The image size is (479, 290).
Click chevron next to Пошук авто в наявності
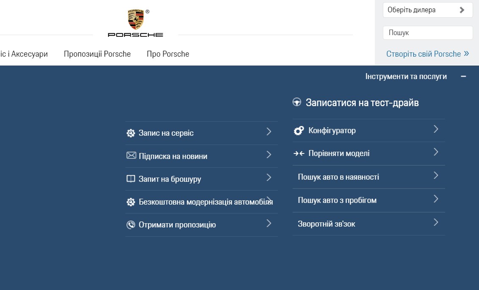pos(436,175)
